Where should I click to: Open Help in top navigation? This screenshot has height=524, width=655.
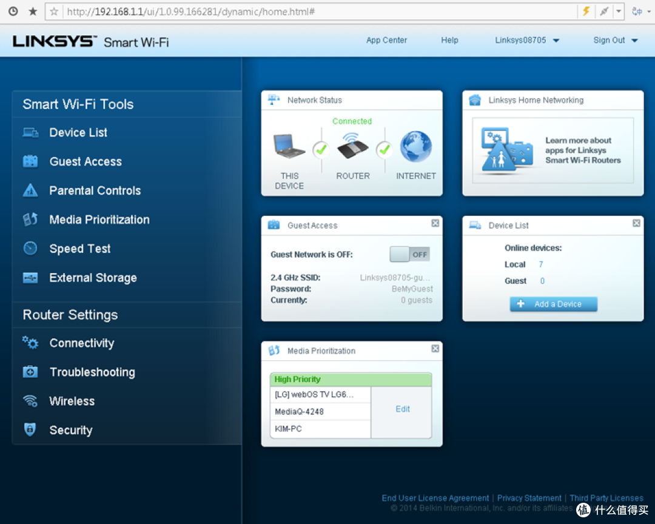[x=449, y=40]
